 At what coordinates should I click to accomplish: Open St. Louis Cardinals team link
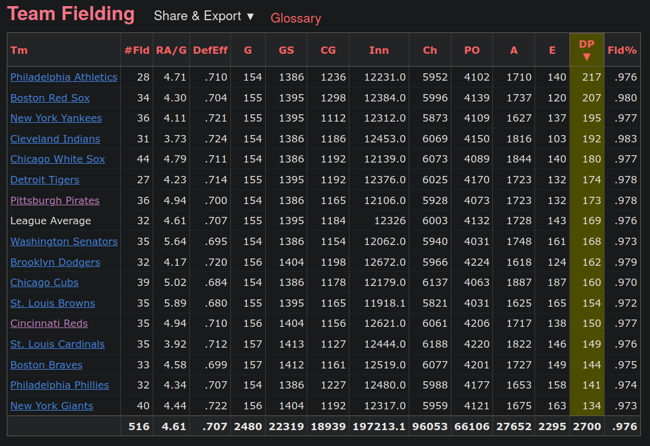[x=57, y=344]
